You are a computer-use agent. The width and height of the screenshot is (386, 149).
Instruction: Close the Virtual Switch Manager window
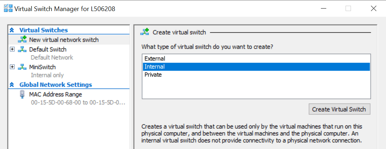click(373, 9)
